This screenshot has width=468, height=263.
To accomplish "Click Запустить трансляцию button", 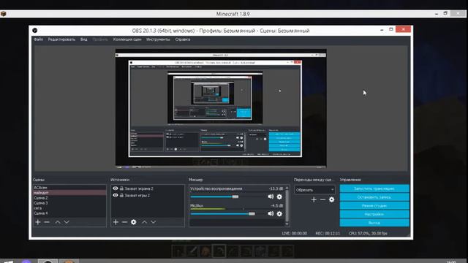I will point(374,188).
